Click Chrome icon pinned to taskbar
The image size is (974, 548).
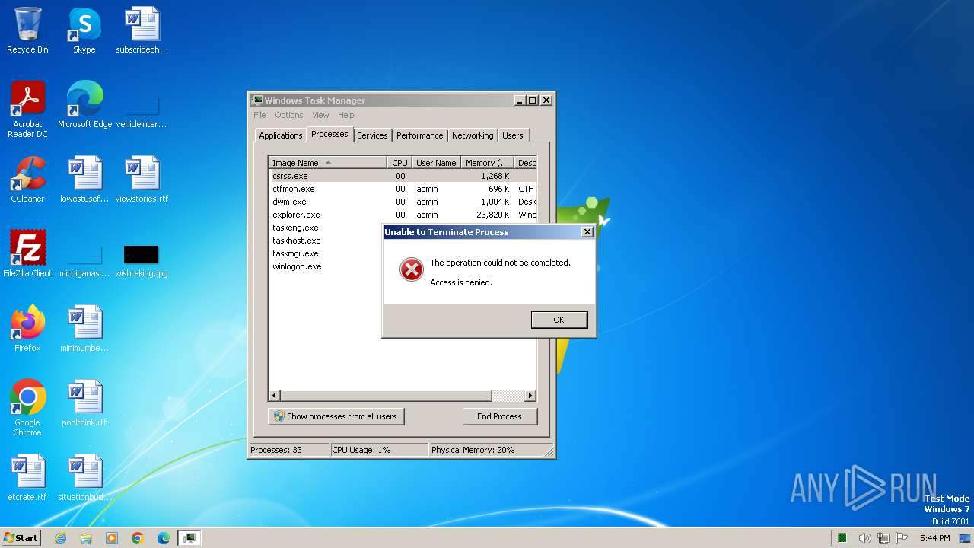(138, 538)
